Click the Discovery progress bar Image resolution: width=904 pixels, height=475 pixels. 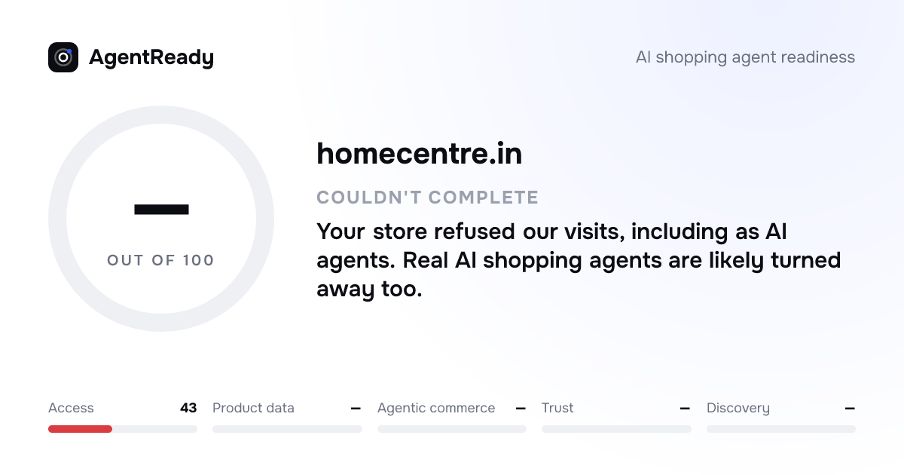781,429
